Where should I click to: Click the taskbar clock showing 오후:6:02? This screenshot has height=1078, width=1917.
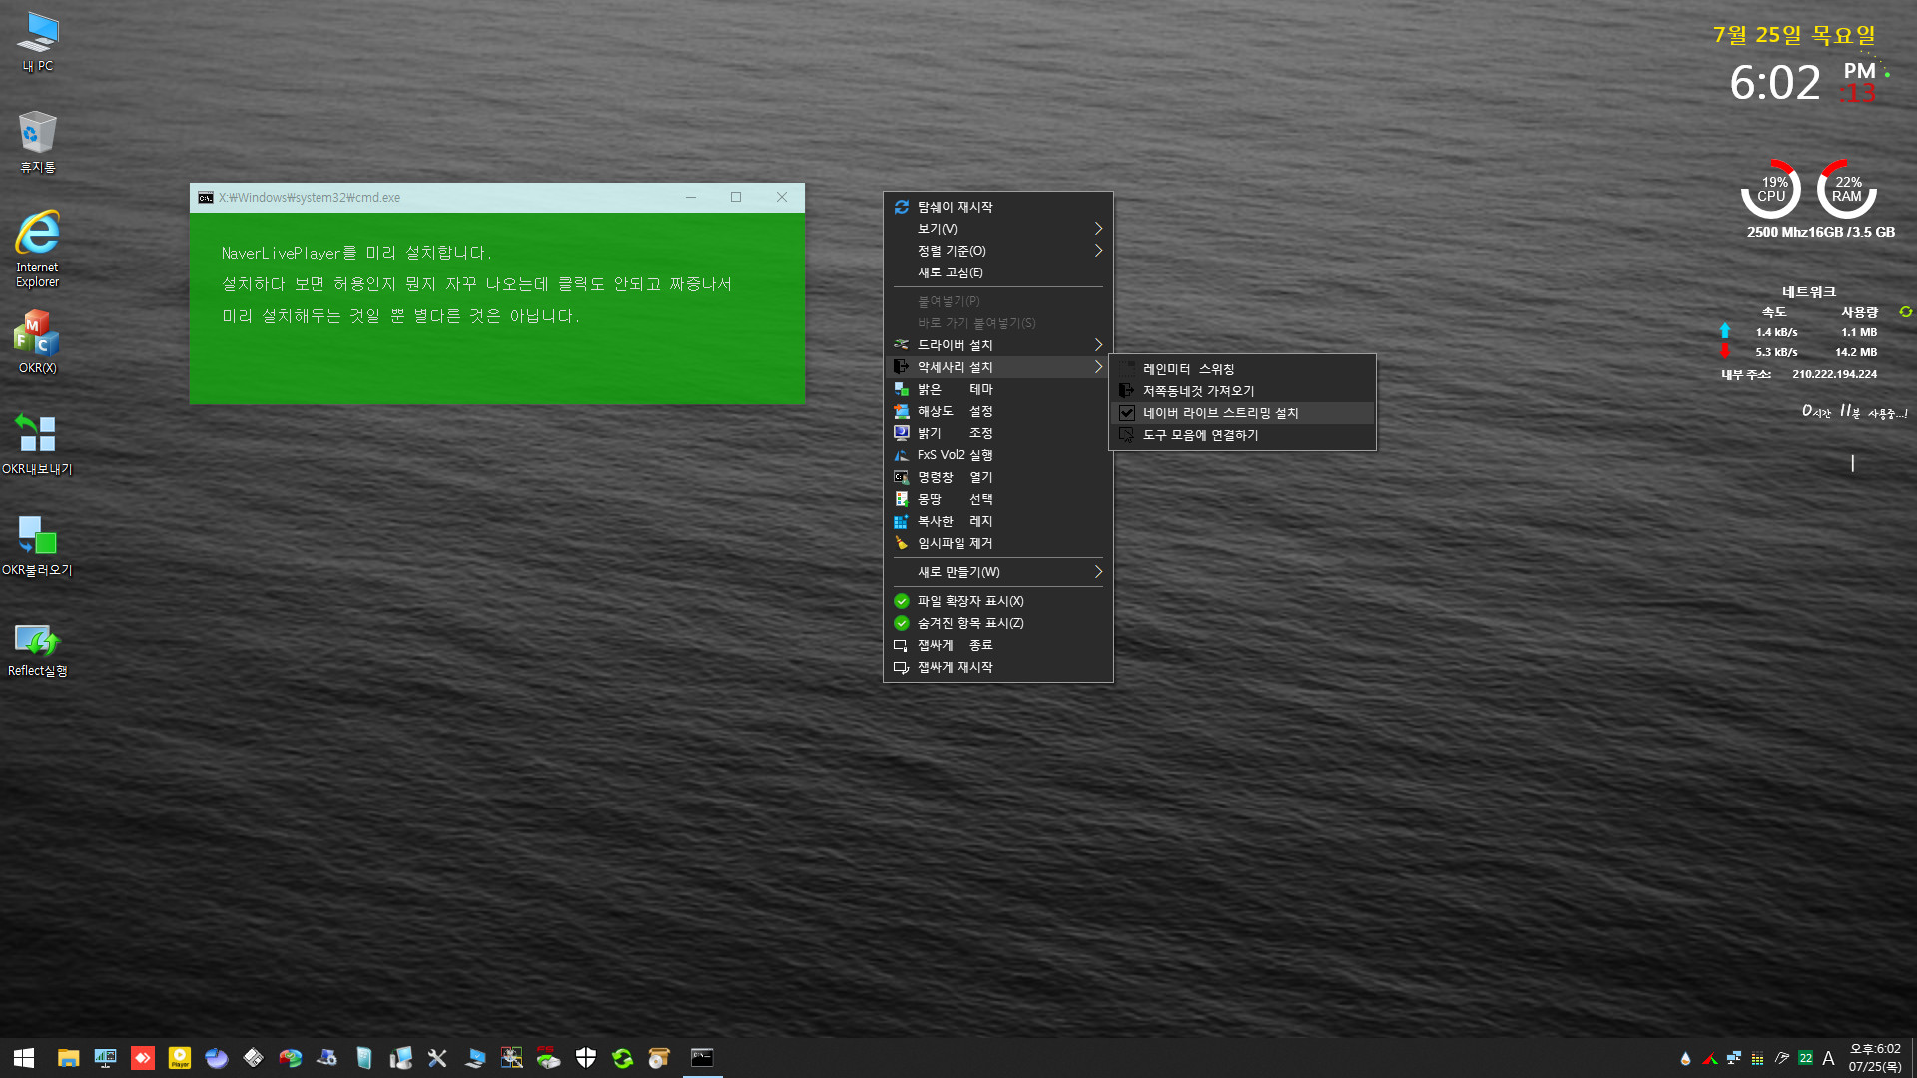tap(1875, 1058)
